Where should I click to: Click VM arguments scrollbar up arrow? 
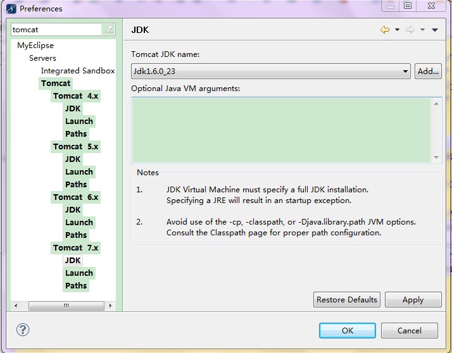[x=436, y=104]
